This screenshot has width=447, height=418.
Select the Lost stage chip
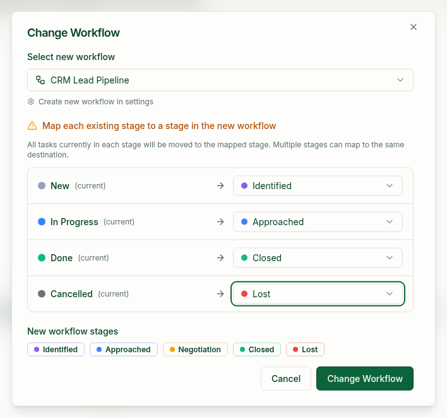click(x=306, y=350)
